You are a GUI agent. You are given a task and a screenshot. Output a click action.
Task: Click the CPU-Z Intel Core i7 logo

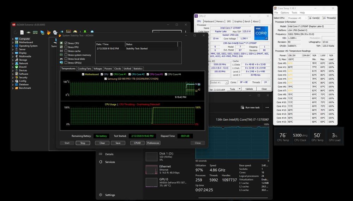(x=261, y=33)
